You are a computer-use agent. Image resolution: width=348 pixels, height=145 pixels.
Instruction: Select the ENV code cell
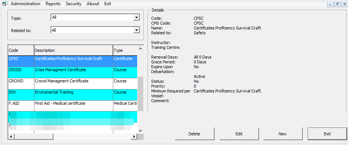tap(21, 95)
